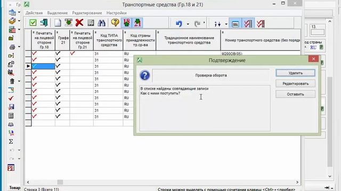Expand arrow beside sidebar grey undo icon

tap(19, 150)
